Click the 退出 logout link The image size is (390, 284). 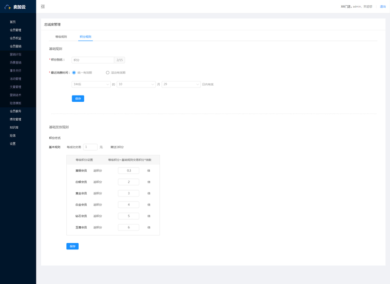click(x=383, y=7)
